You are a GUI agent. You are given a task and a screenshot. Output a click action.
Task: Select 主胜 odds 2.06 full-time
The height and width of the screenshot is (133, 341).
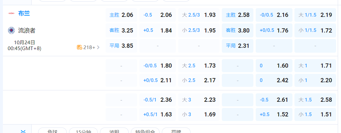point(121,15)
